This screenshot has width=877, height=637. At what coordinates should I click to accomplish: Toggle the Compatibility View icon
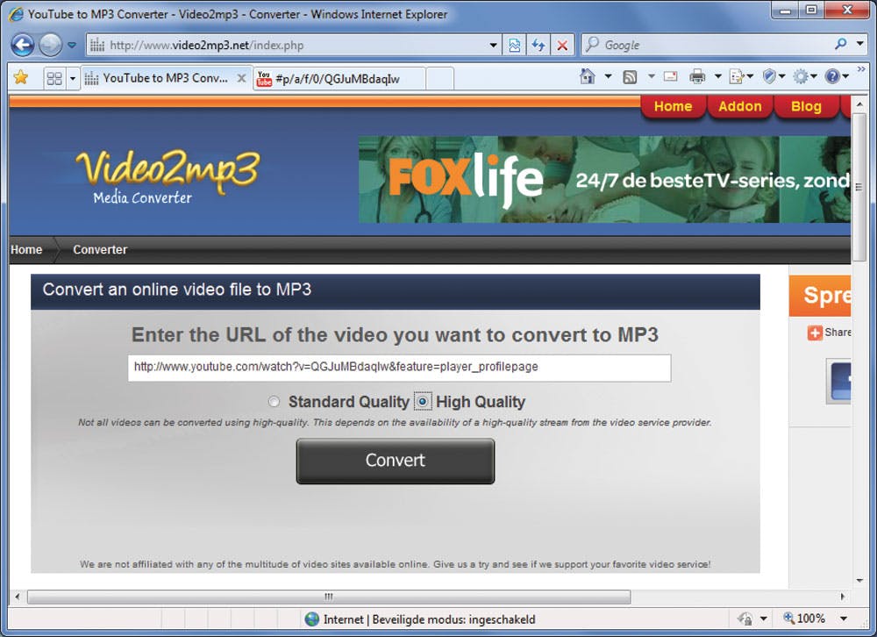(x=515, y=45)
